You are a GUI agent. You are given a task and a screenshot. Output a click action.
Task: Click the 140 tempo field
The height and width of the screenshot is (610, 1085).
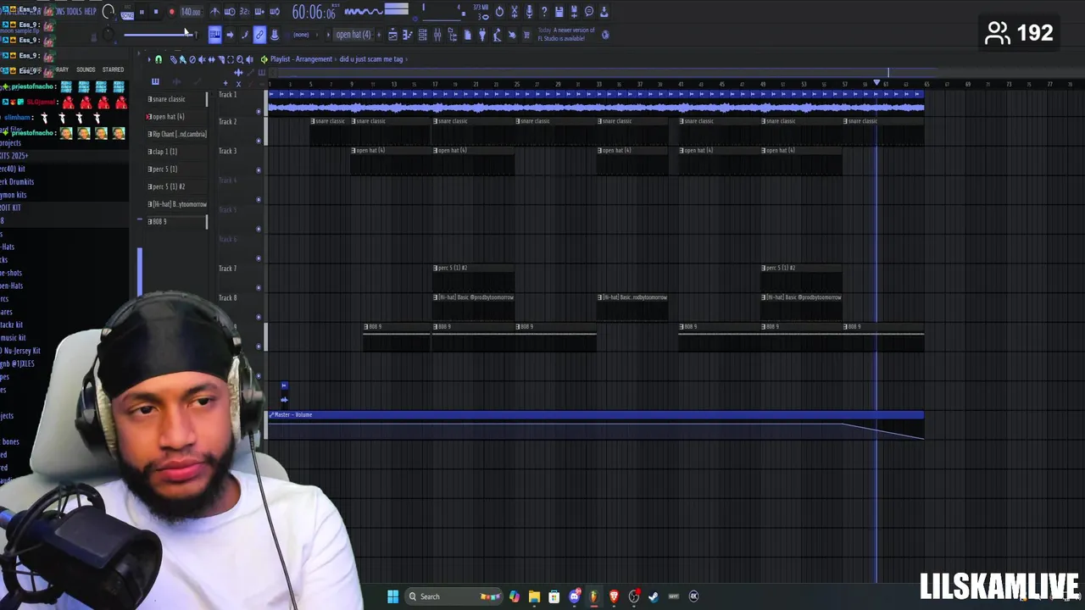191,12
